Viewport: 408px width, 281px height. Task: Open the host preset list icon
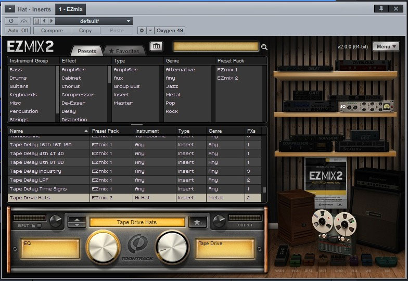(x=37, y=21)
